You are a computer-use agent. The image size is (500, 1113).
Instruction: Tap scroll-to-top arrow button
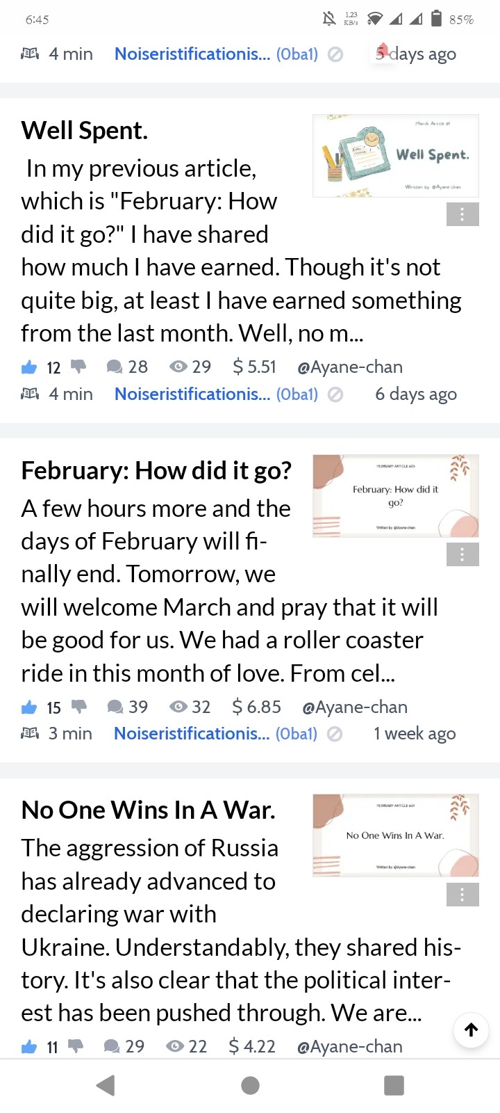point(471,1030)
